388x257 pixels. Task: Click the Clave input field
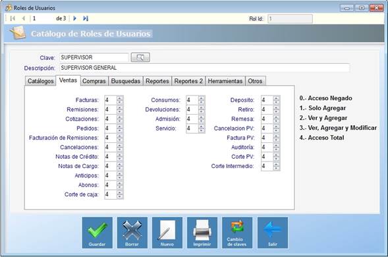tap(94, 57)
